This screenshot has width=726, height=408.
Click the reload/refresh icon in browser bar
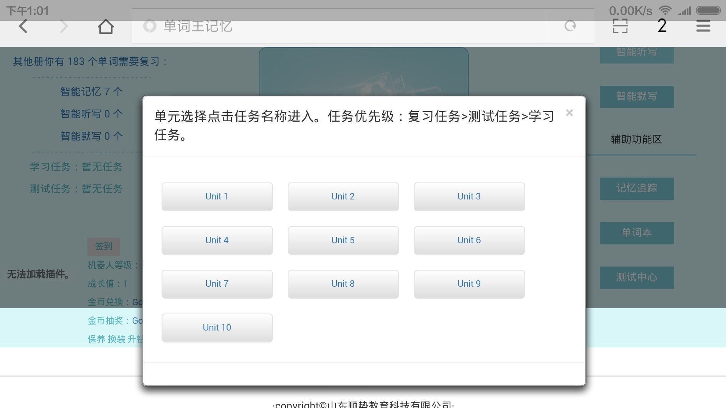[570, 26]
